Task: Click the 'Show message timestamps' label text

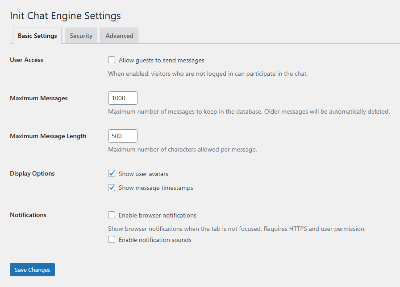Action: coord(156,188)
